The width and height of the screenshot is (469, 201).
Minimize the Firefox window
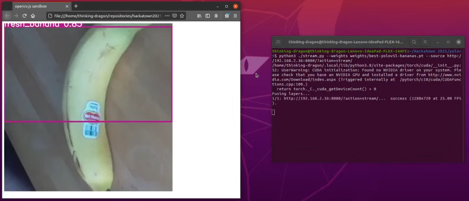click(x=218, y=6)
